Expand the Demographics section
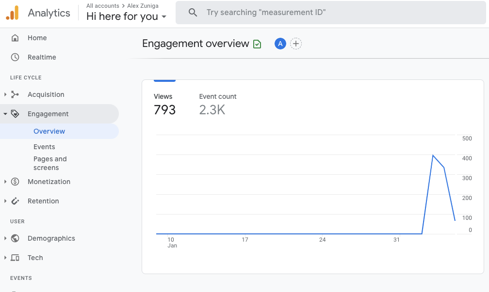Image resolution: width=489 pixels, height=292 pixels. pos(5,238)
